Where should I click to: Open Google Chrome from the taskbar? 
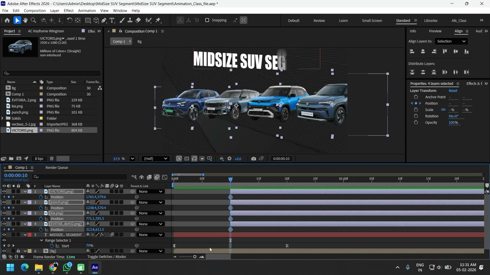(x=53, y=267)
